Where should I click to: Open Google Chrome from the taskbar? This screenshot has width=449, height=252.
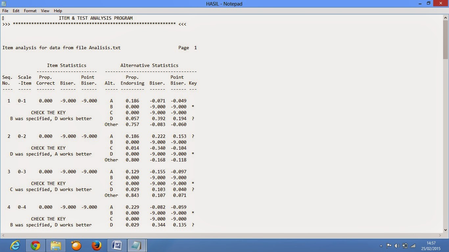[35, 245]
